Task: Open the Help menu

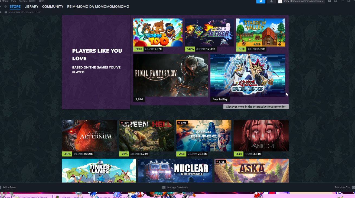Action: [41, 1]
